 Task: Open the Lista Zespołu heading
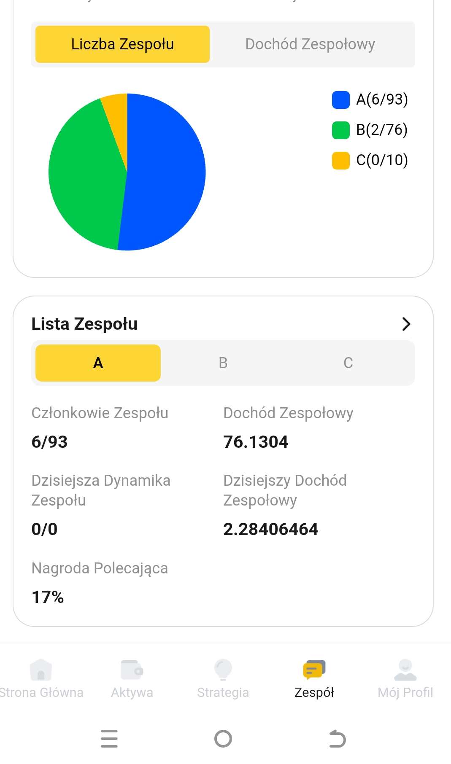click(84, 324)
